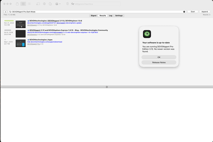Select the DEVONtechnologies | Apps result title
213x142 pixels.
click(41, 40)
